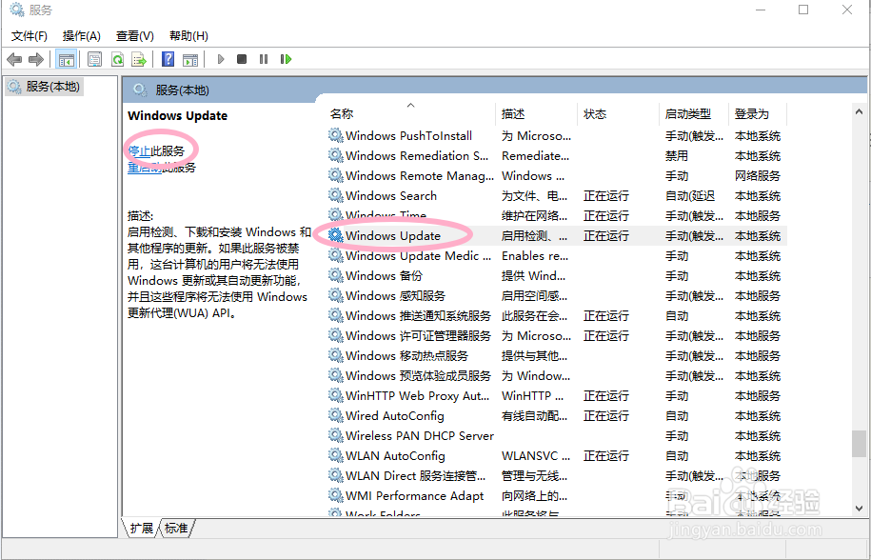Toggle the console tree pane icon
871x560 pixels.
tap(67, 59)
